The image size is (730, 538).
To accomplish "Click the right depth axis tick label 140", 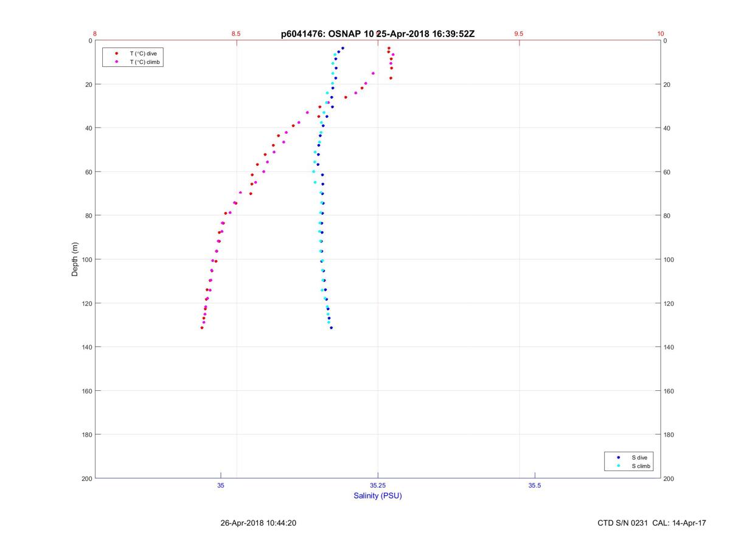I will point(670,347).
